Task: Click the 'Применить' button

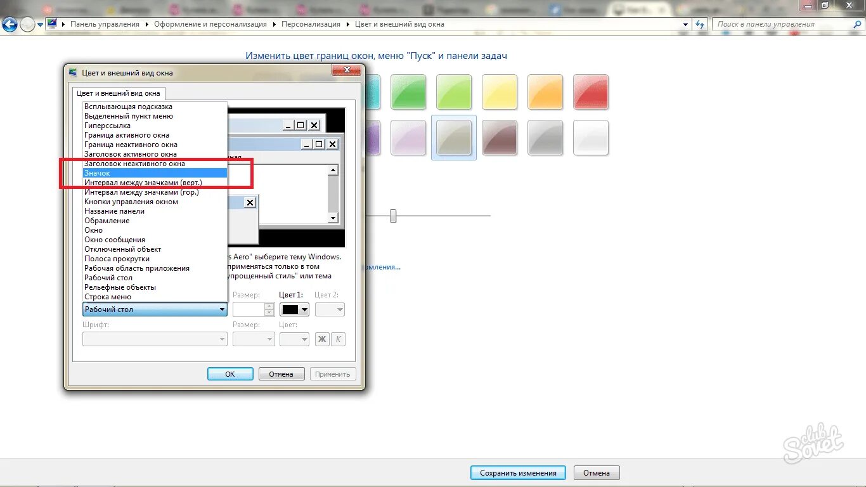Action: (x=333, y=374)
